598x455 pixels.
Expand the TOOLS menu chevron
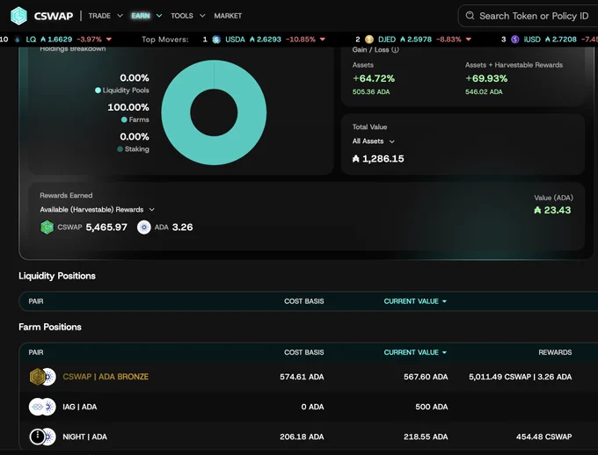click(202, 16)
